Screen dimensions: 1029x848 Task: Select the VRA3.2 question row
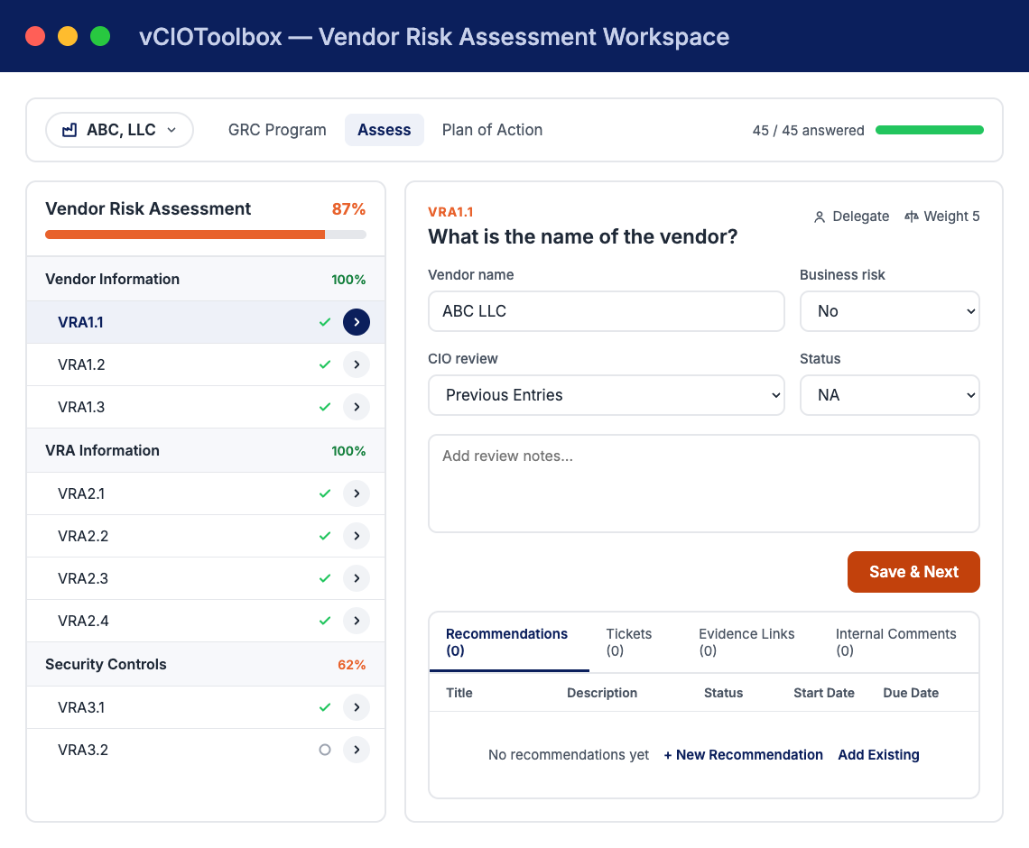point(206,750)
